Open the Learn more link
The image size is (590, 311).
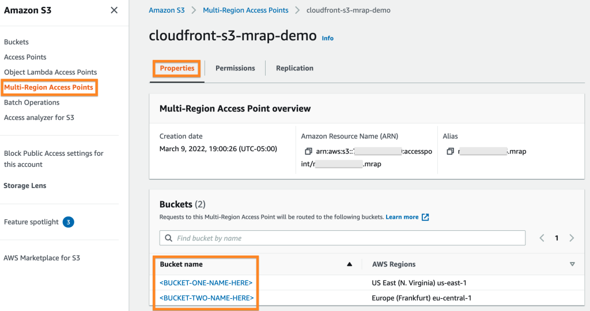402,217
